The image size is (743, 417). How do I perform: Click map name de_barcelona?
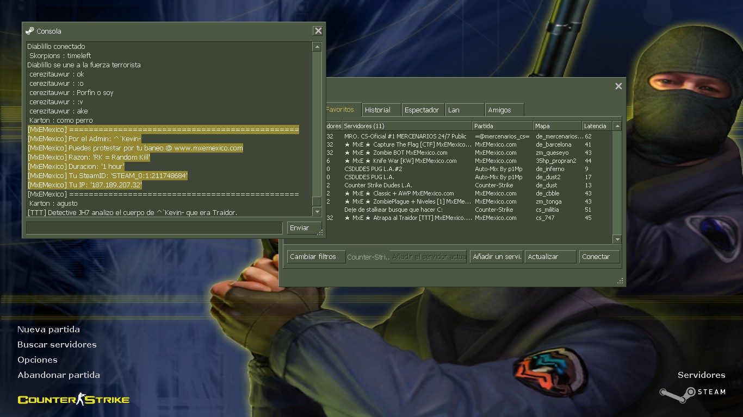click(553, 144)
